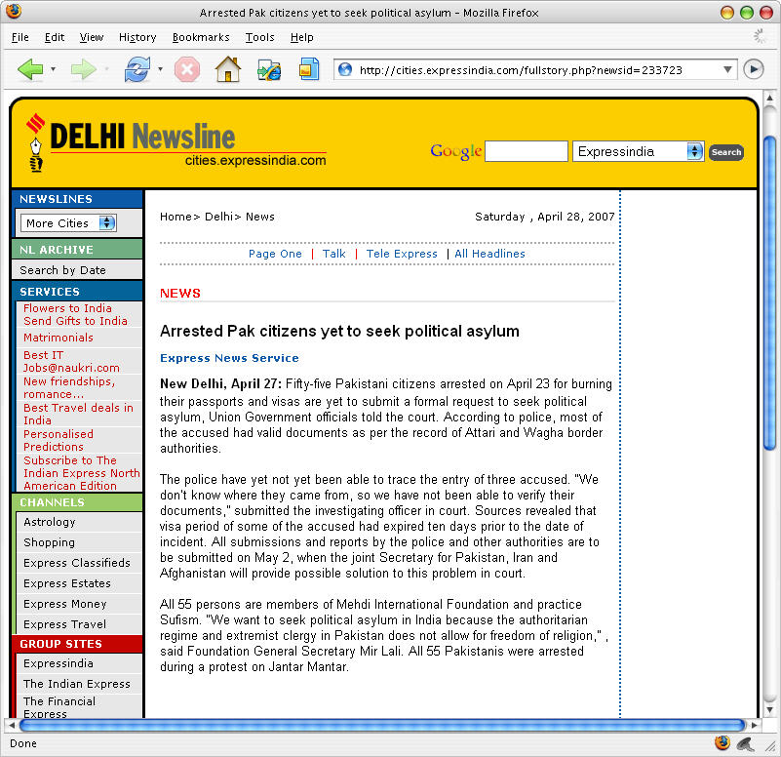Image resolution: width=781 pixels, height=757 pixels.
Task: Click the red Stop loading button
Action: pos(187,69)
